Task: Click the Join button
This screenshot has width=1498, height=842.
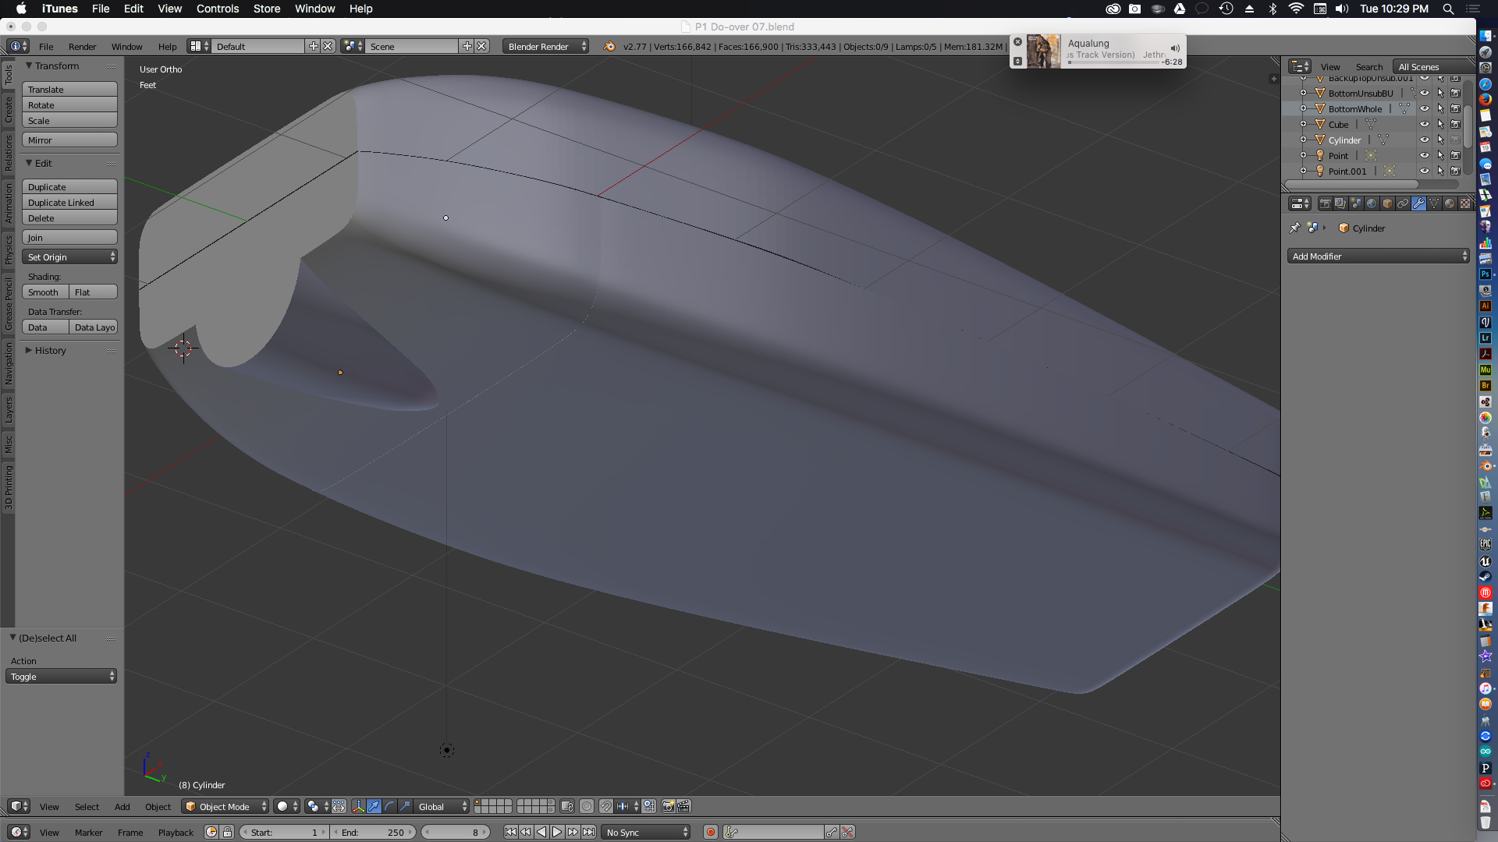Action: click(69, 237)
